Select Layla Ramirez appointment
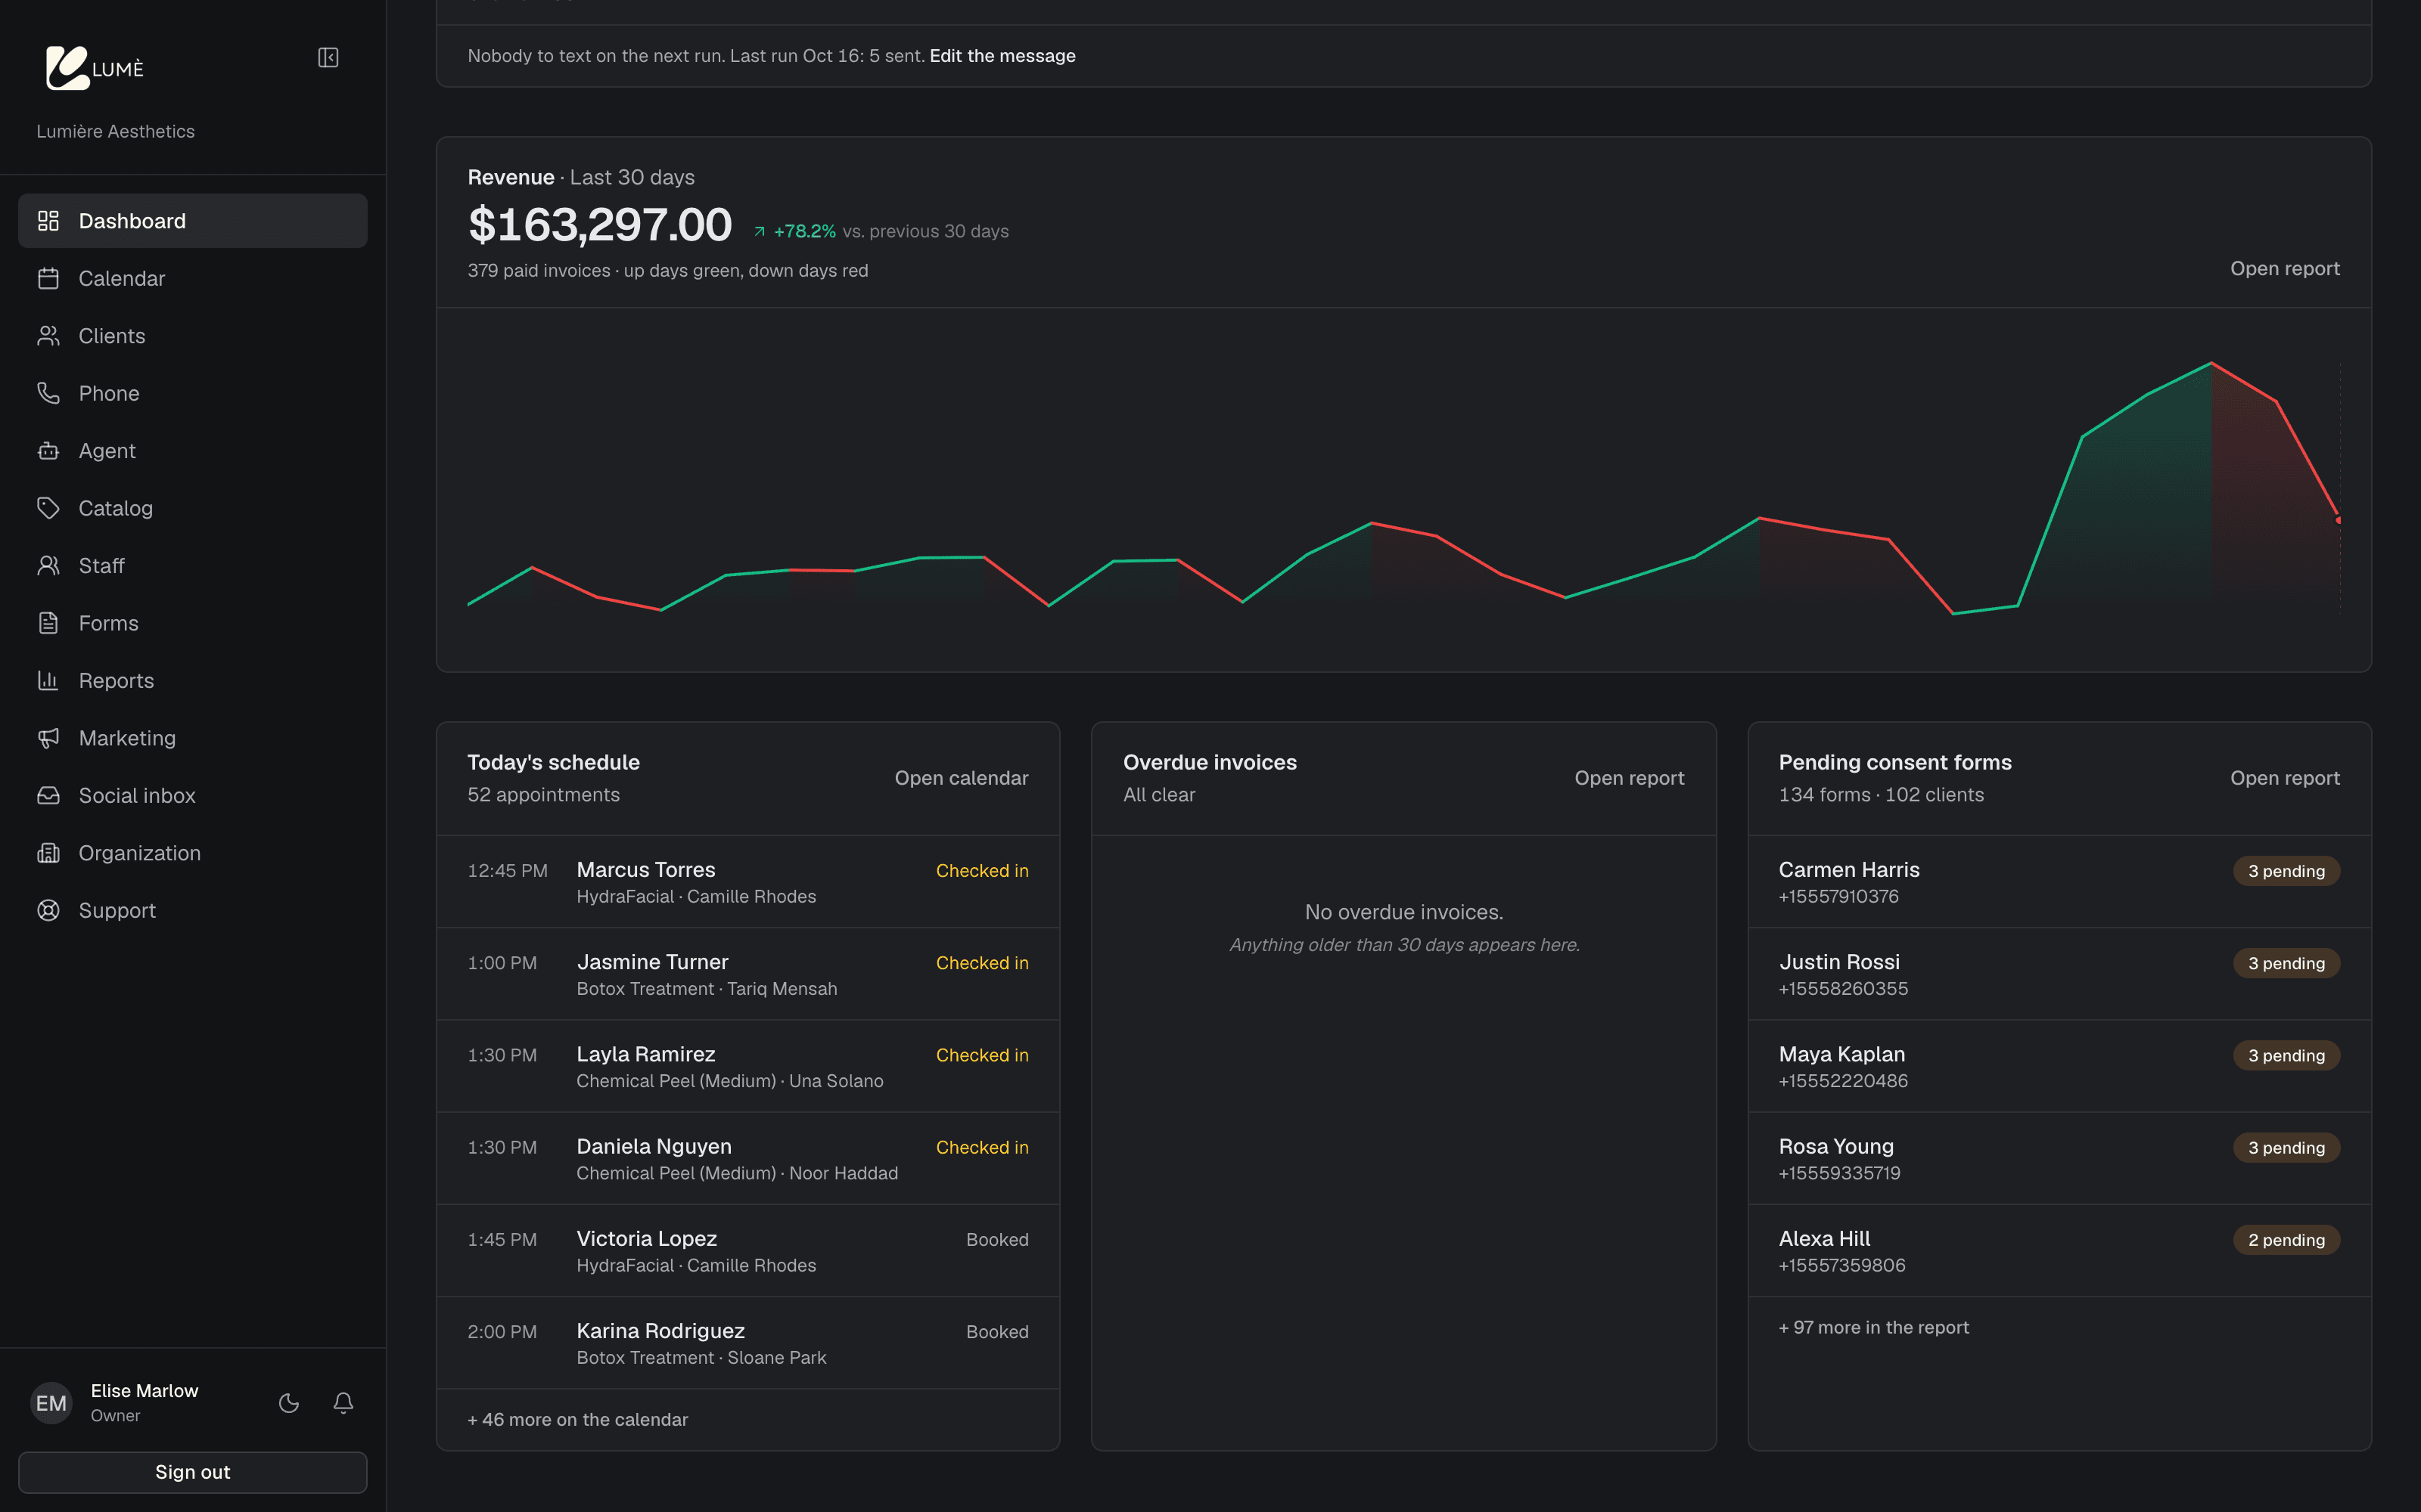Image resolution: width=2421 pixels, height=1512 pixels. click(748, 1066)
